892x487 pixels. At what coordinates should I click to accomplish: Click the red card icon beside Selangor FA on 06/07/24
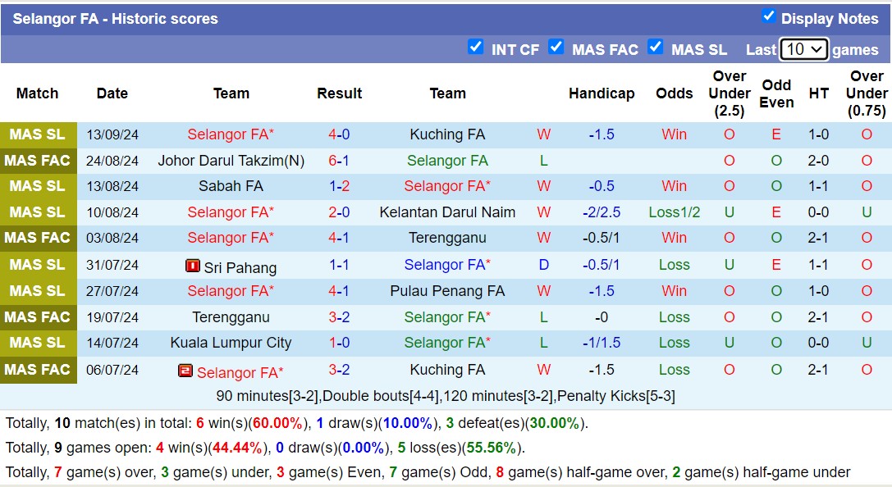187,370
